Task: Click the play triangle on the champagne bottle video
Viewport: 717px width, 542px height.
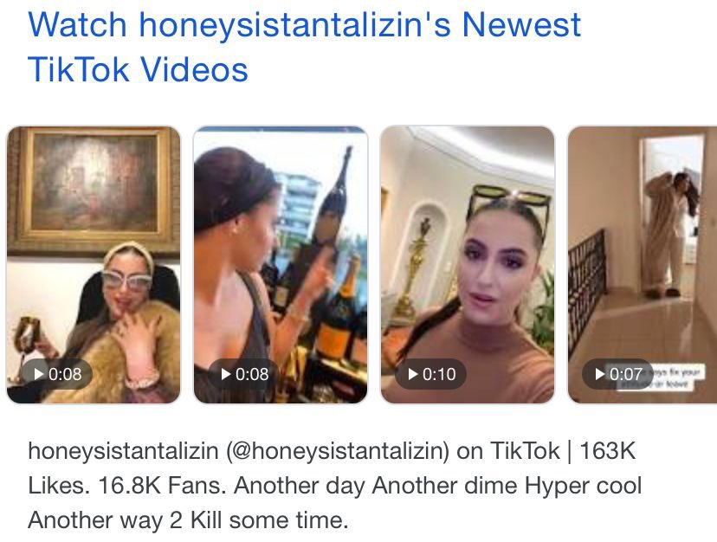Action: (226, 374)
